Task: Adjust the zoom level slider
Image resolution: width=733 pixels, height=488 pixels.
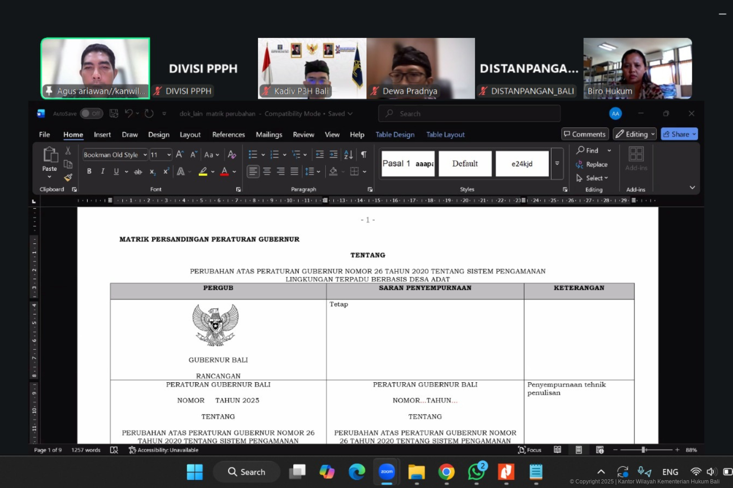Action: [644, 450]
